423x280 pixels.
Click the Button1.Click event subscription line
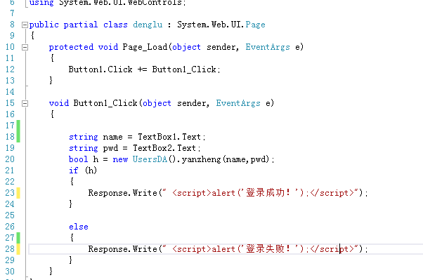tap(145, 69)
